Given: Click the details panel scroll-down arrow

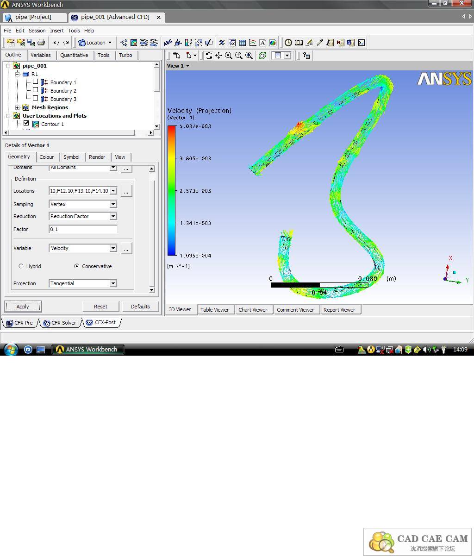Looking at the screenshot, I should point(152,290).
